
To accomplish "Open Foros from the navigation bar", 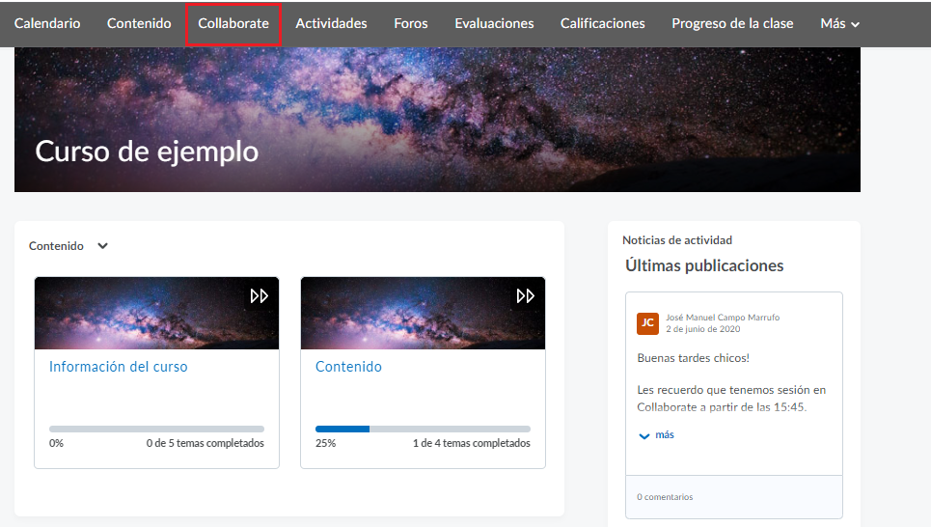I will (x=411, y=23).
